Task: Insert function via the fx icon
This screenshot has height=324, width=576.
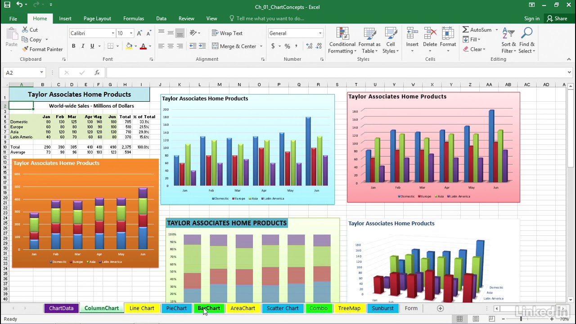Action: click(97, 72)
